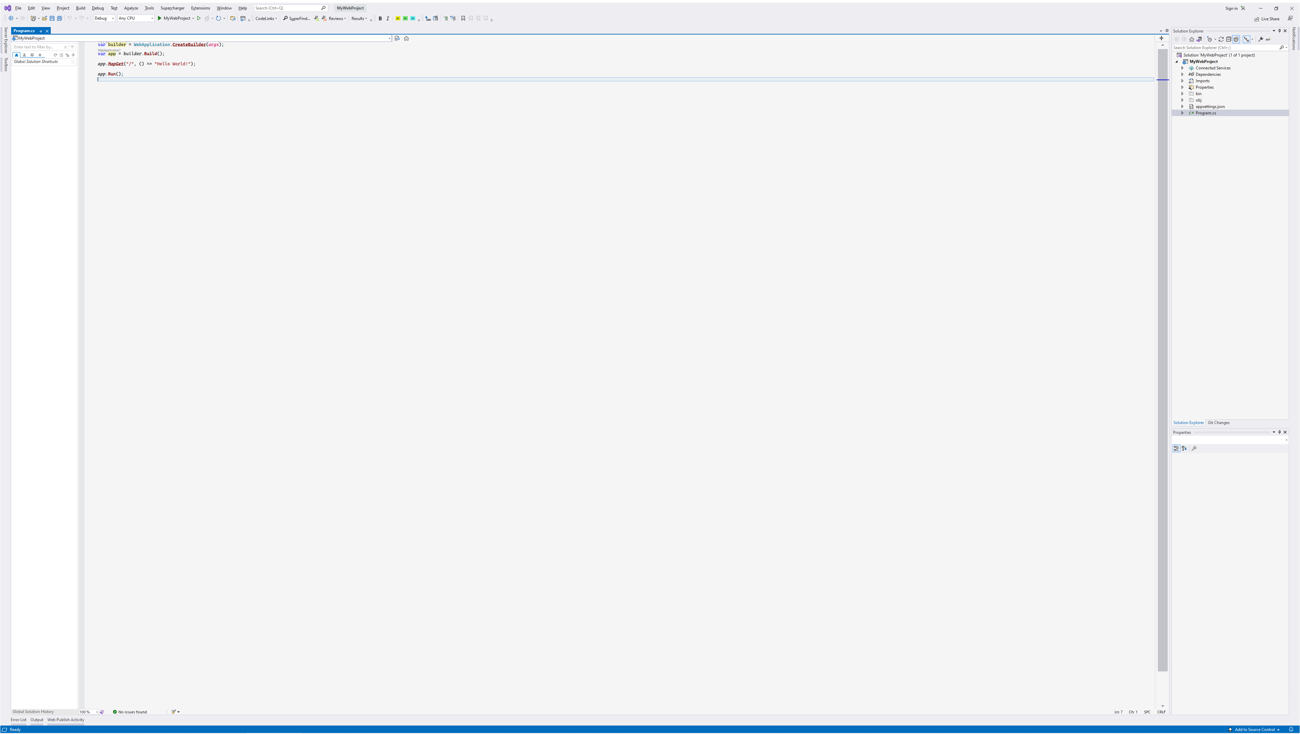Click the Save All toolbar icon
1300x734 pixels.
pyautogui.click(x=60, y=18)
